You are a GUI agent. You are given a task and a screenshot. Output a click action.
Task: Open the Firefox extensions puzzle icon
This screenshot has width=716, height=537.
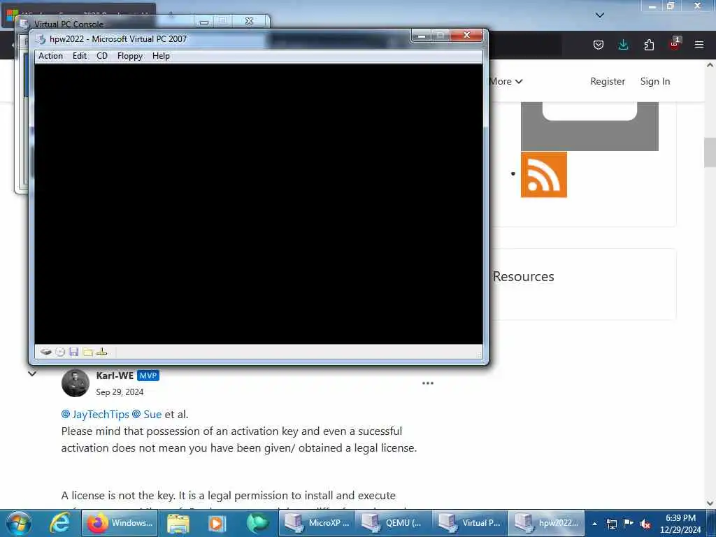(x=649, y=45)
